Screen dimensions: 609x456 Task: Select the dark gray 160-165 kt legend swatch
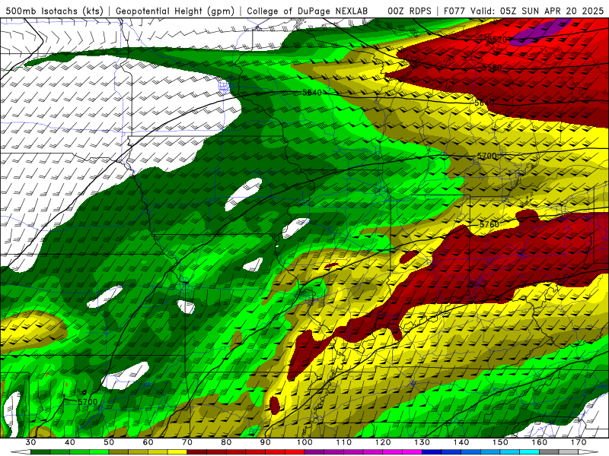click(x=549, y=452)
